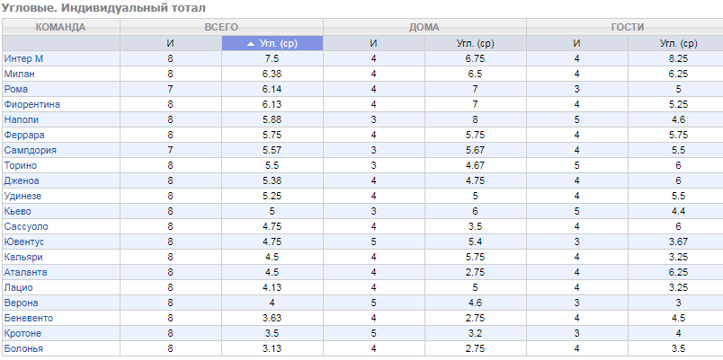
Task: Select the 3.67 away average for Ювентус
Action: coord(678,241)
